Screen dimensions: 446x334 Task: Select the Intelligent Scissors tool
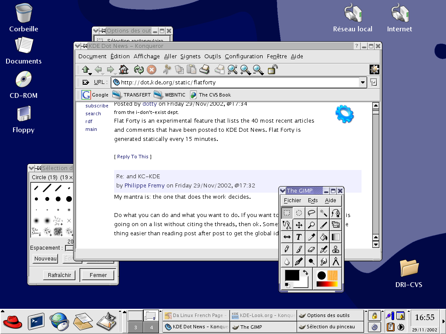click(x=287, y=225)
